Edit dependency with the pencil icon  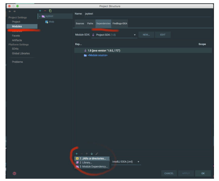(97, 154)
